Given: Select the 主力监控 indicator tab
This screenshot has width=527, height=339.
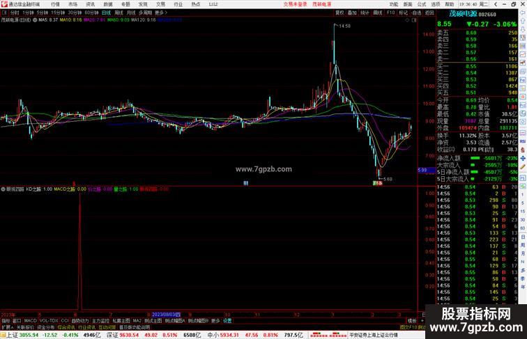Looking at the screenshot, I should click(x=100, y=321).
